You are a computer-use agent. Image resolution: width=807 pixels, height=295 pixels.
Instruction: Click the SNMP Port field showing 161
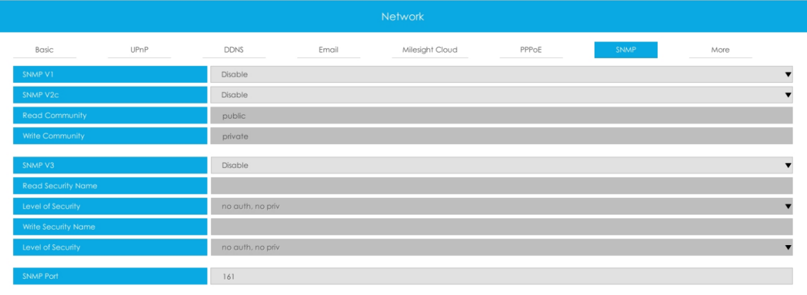(501, 276)
